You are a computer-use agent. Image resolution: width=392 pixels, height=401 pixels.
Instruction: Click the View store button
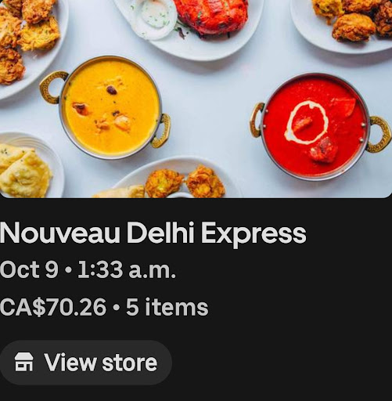coord(85,363)
